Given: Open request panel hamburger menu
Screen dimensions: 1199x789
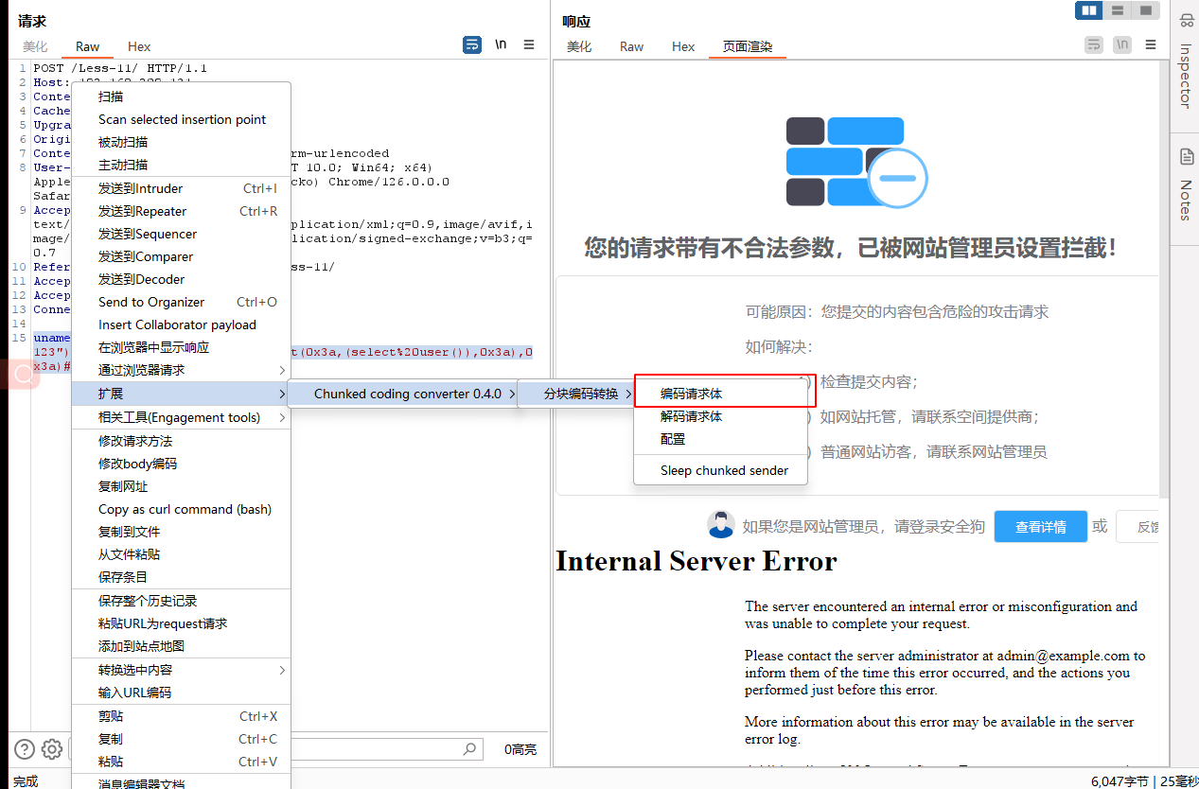Looking at the screenshot, I should pos(529,44).
